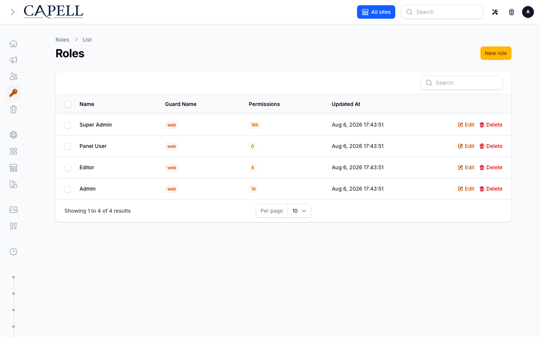Open the trash bin sidebar icon

13,109
